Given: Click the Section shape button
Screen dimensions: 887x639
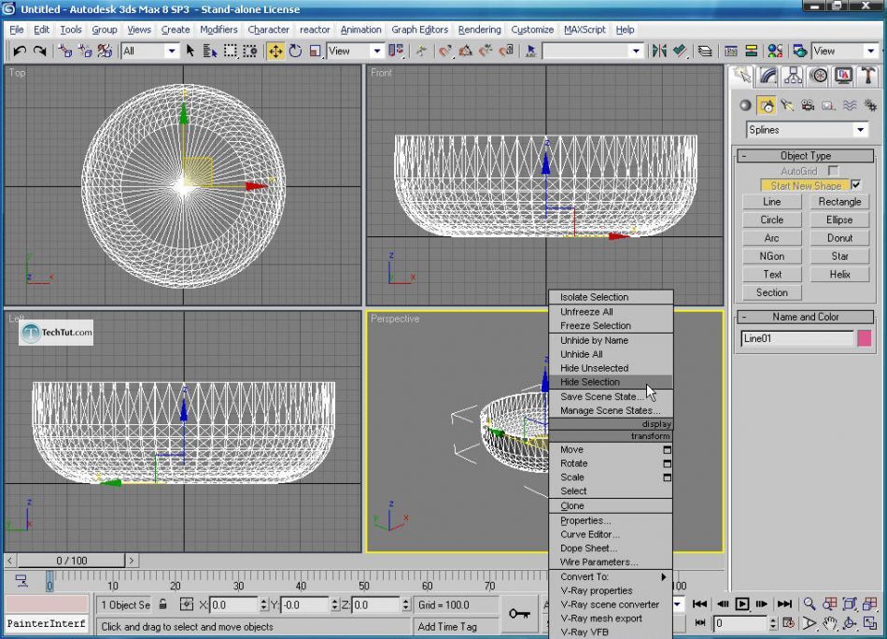Looking at the screenshot, I should pos(771,292).
